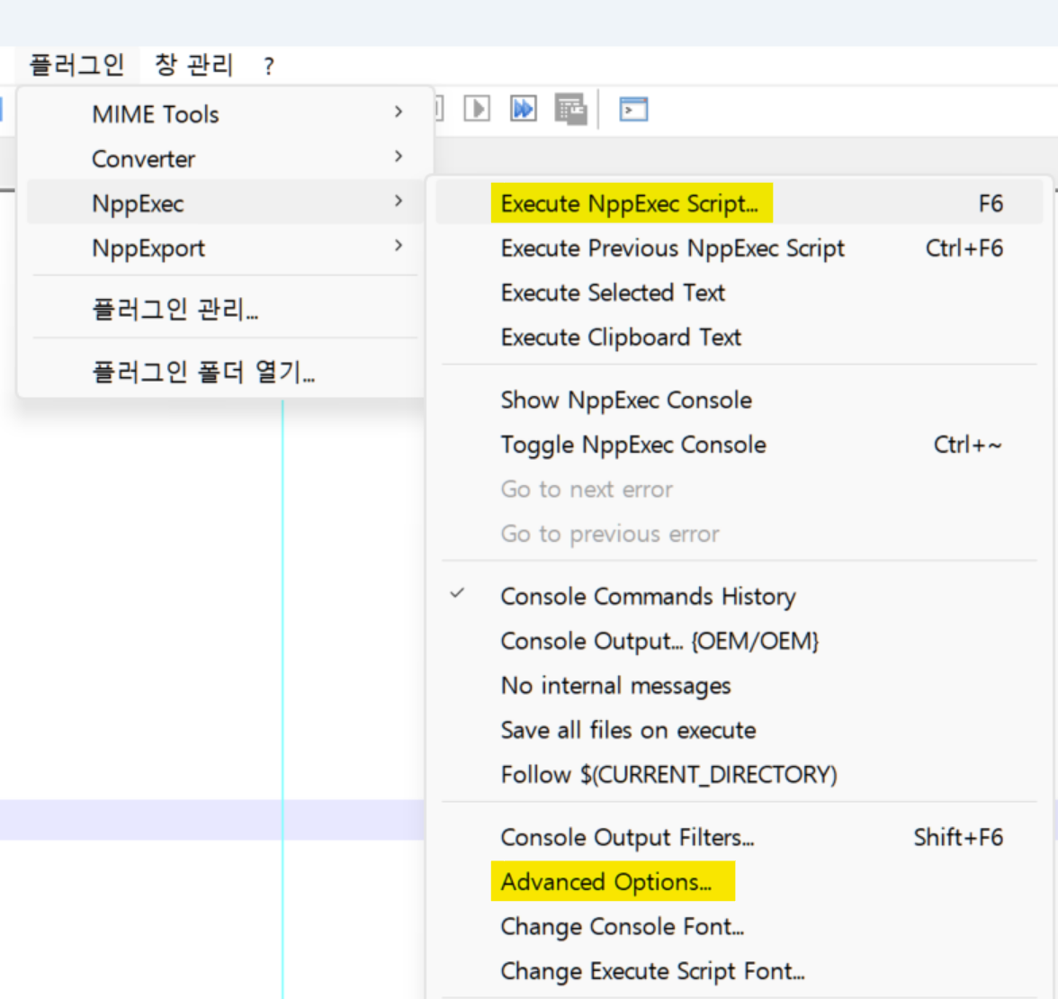This screenshot has height=999, width=1058.
Task: Open 플러그인 폴더 열기... entry
Action: click(x=225, y=371)
